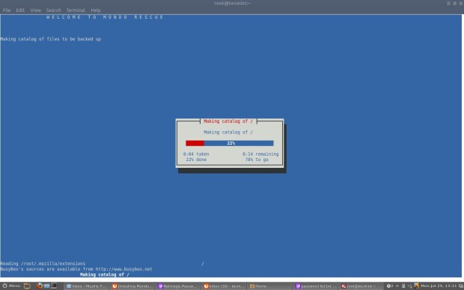Launch Firefox from the panel
Viewport: 464px width, 290px height.
[39, 286]
